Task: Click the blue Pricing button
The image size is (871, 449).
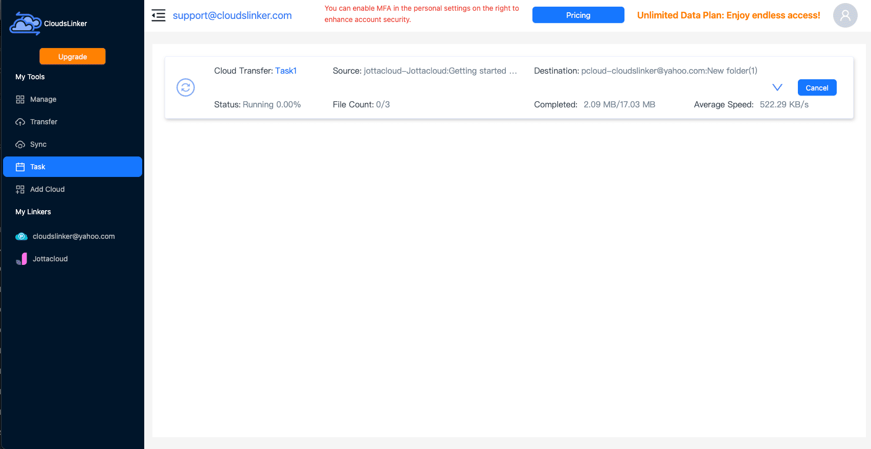Action: 578,15
